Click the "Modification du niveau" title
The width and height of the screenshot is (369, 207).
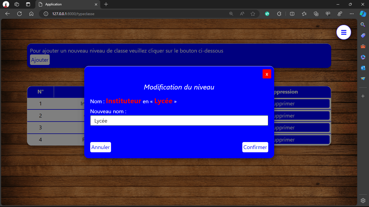click(179, 87)
